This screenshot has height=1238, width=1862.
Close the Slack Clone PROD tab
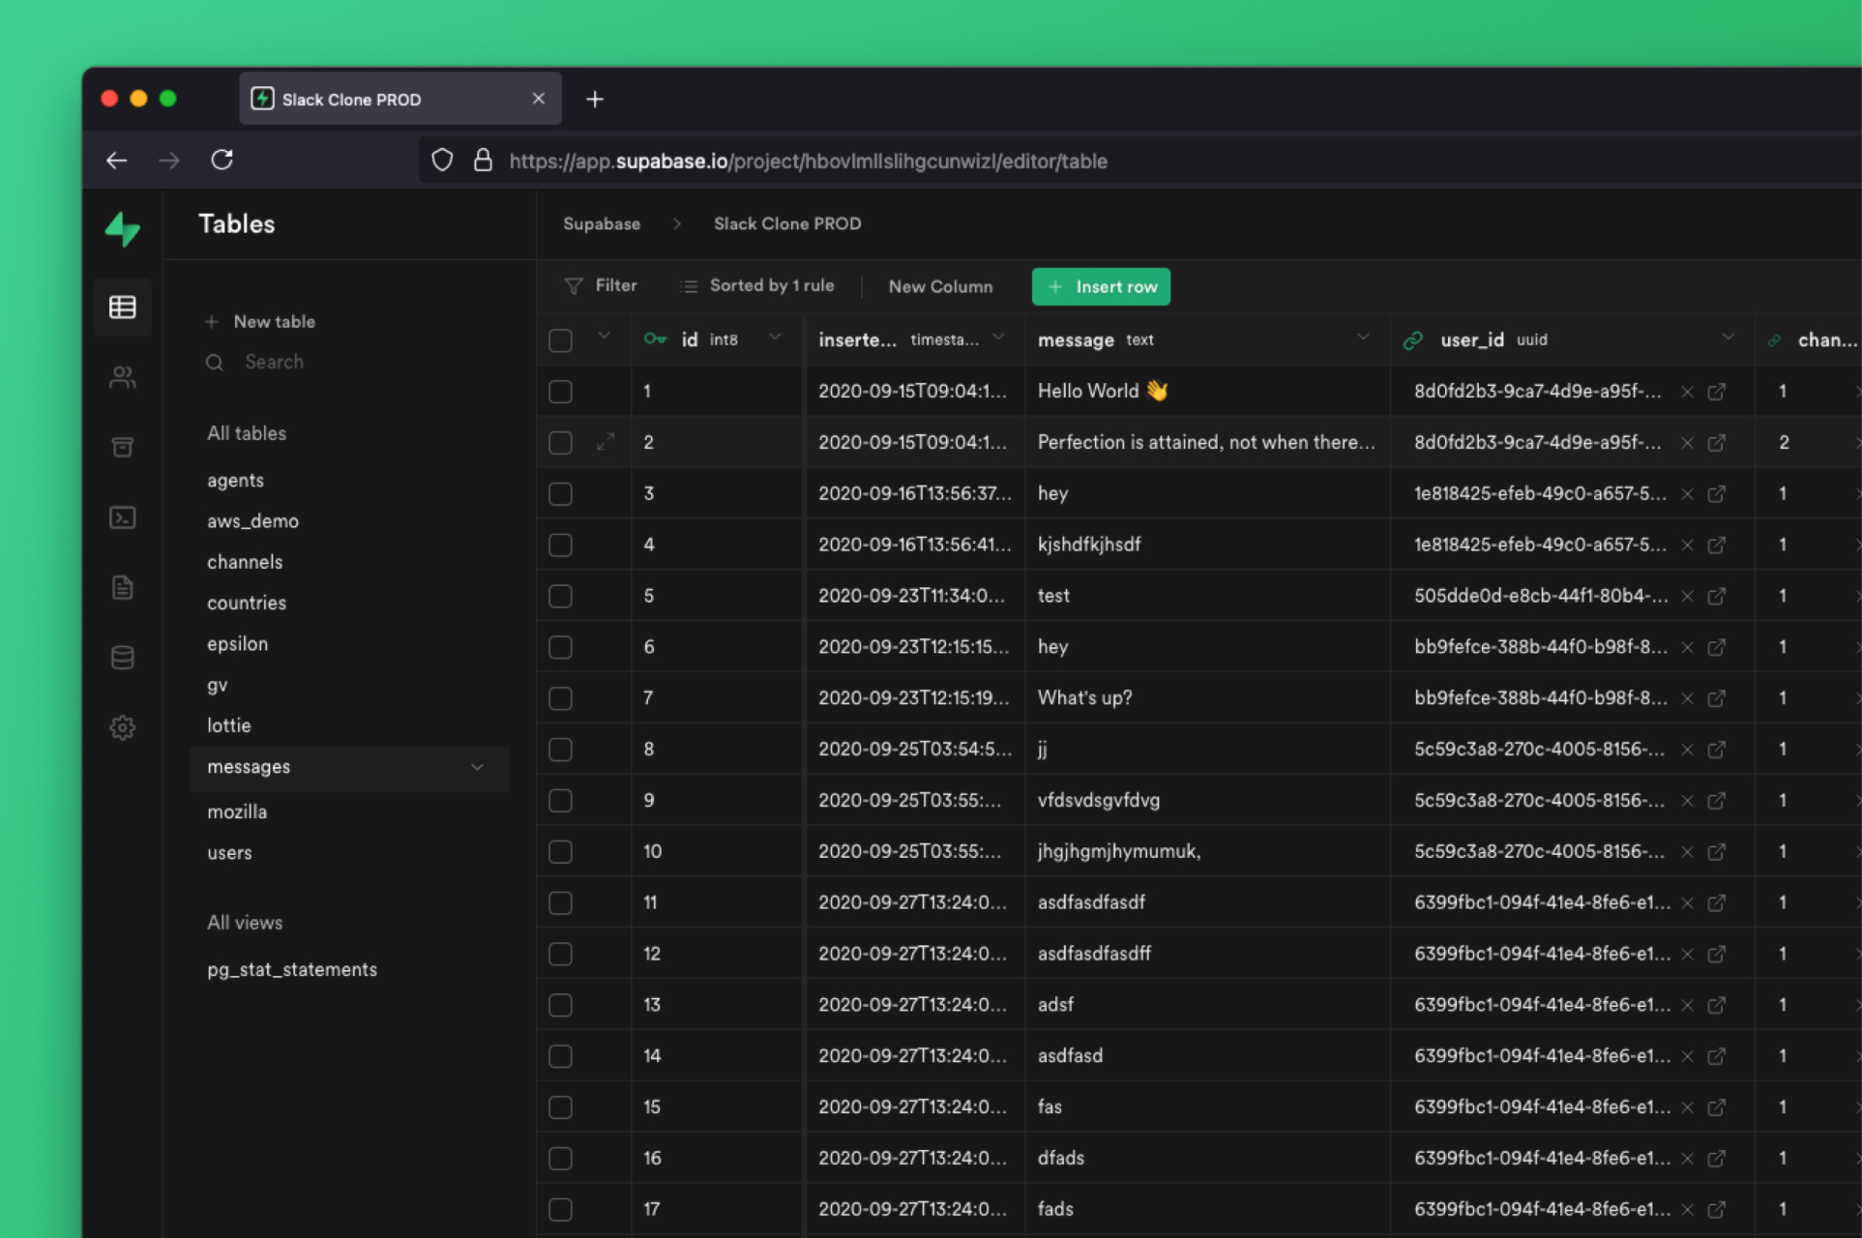[x=539, y=99]
